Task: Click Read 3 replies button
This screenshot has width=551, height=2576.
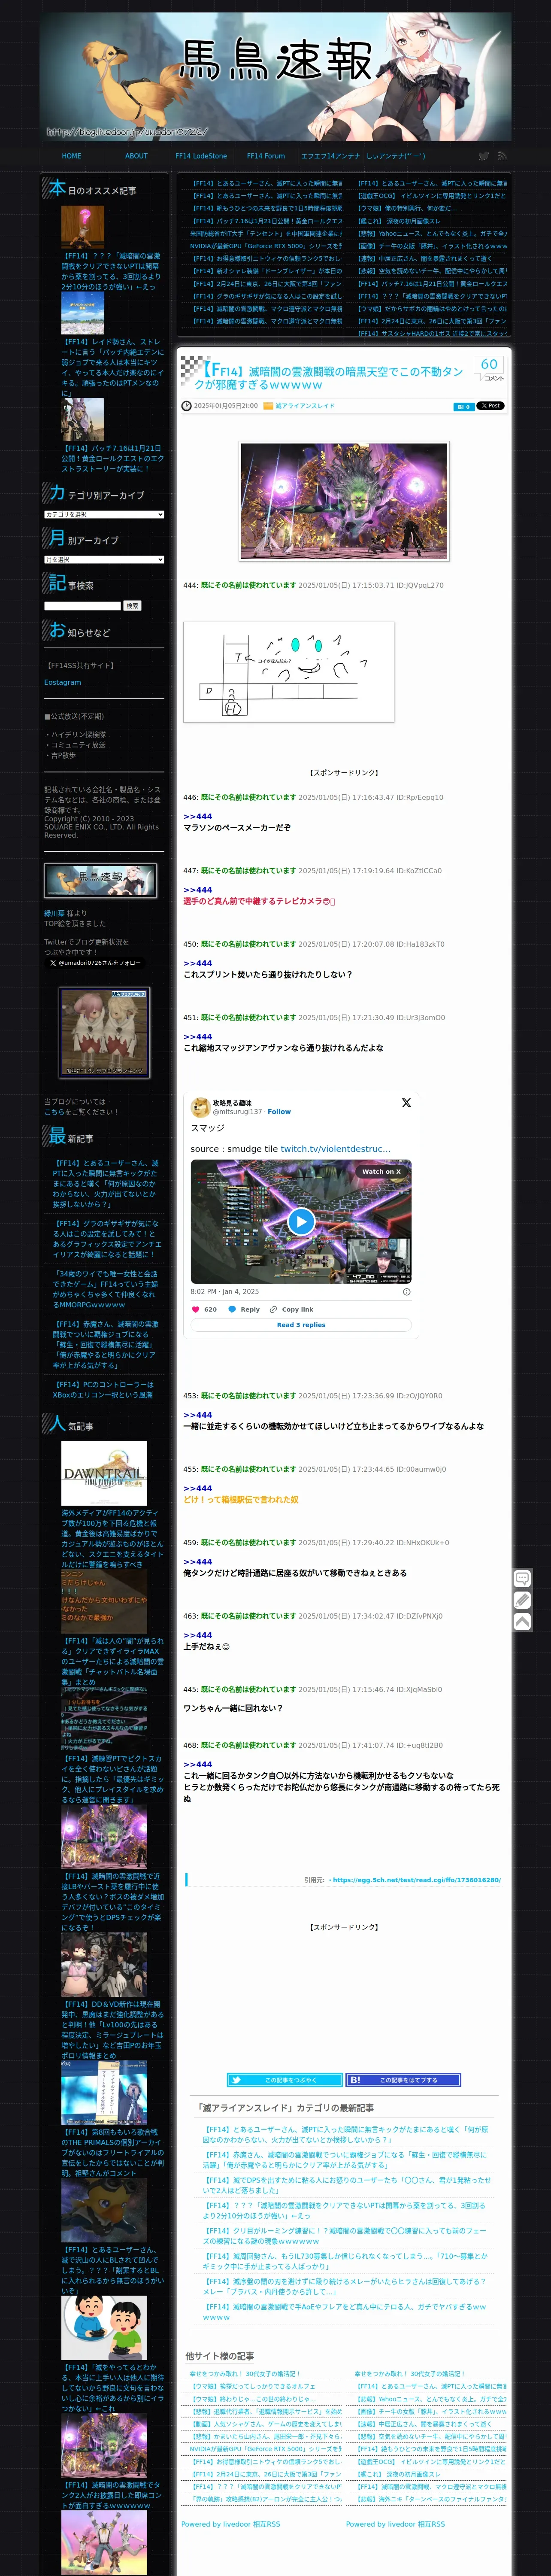Action: 301,1325
